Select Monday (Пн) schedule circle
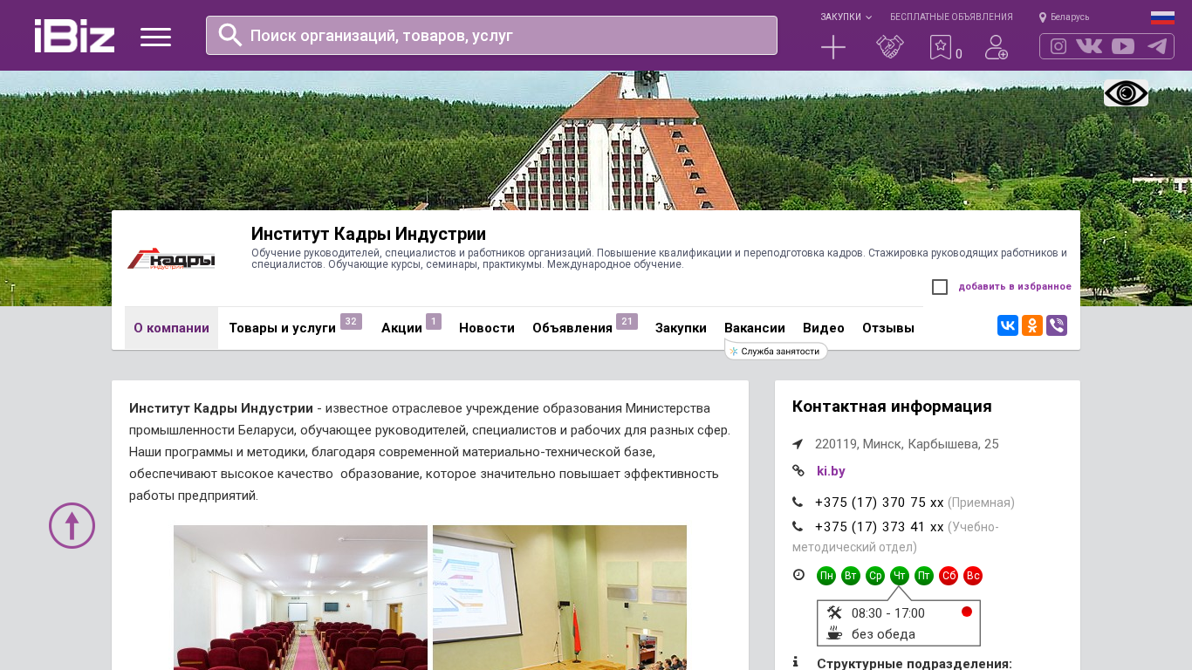1192x670 pixels. coord(826,576)
